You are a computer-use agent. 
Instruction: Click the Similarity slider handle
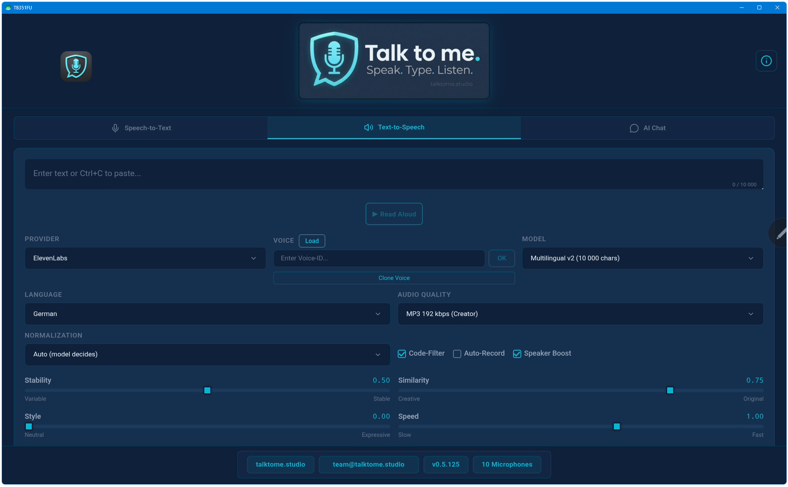[x=670, y=391]
